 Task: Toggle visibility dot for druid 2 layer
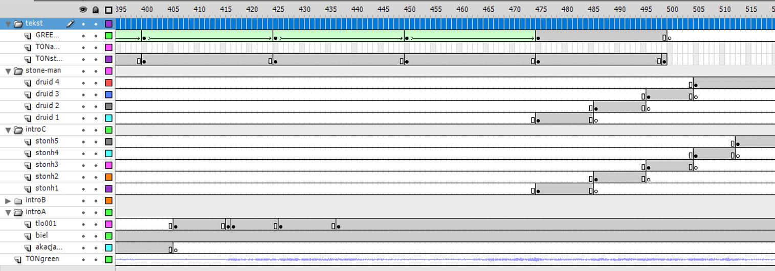[83, 106]
